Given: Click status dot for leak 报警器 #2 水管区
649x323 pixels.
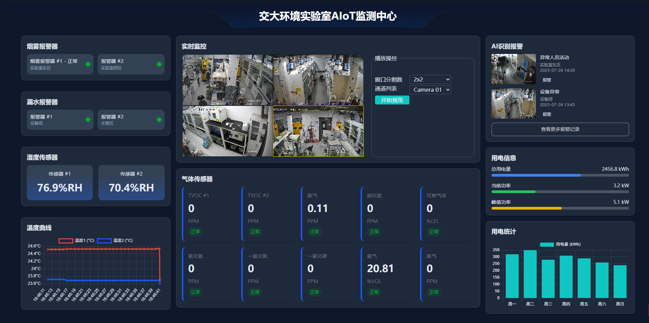Looking at the screenshot, I should (159, 120).
